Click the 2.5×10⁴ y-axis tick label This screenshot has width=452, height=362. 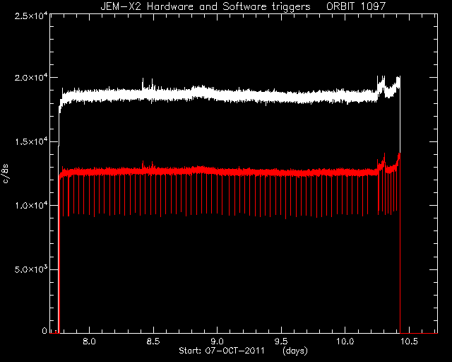pos(31,16)
